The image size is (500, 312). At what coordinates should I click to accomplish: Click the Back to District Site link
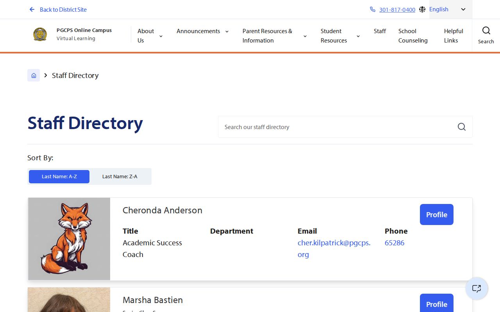(x=63, y=9)
